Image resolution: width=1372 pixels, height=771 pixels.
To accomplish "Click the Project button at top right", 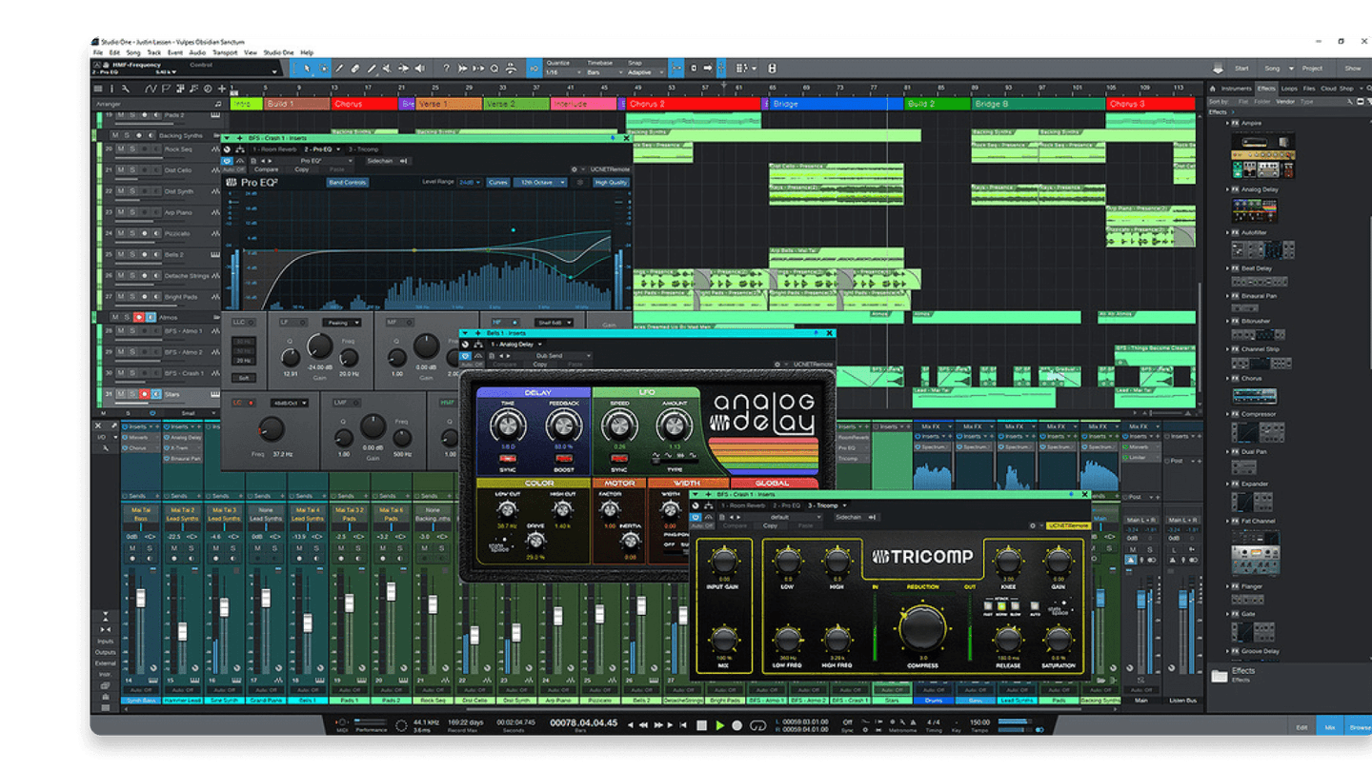I will tap(1312, 69).
